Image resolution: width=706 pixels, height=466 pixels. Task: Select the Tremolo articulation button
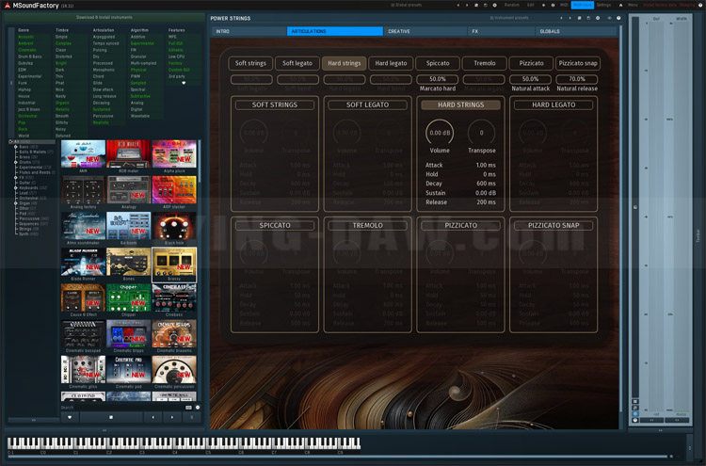485,63
